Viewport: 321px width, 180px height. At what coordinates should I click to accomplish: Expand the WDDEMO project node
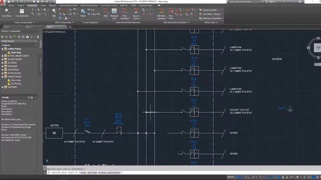point(3,87)
